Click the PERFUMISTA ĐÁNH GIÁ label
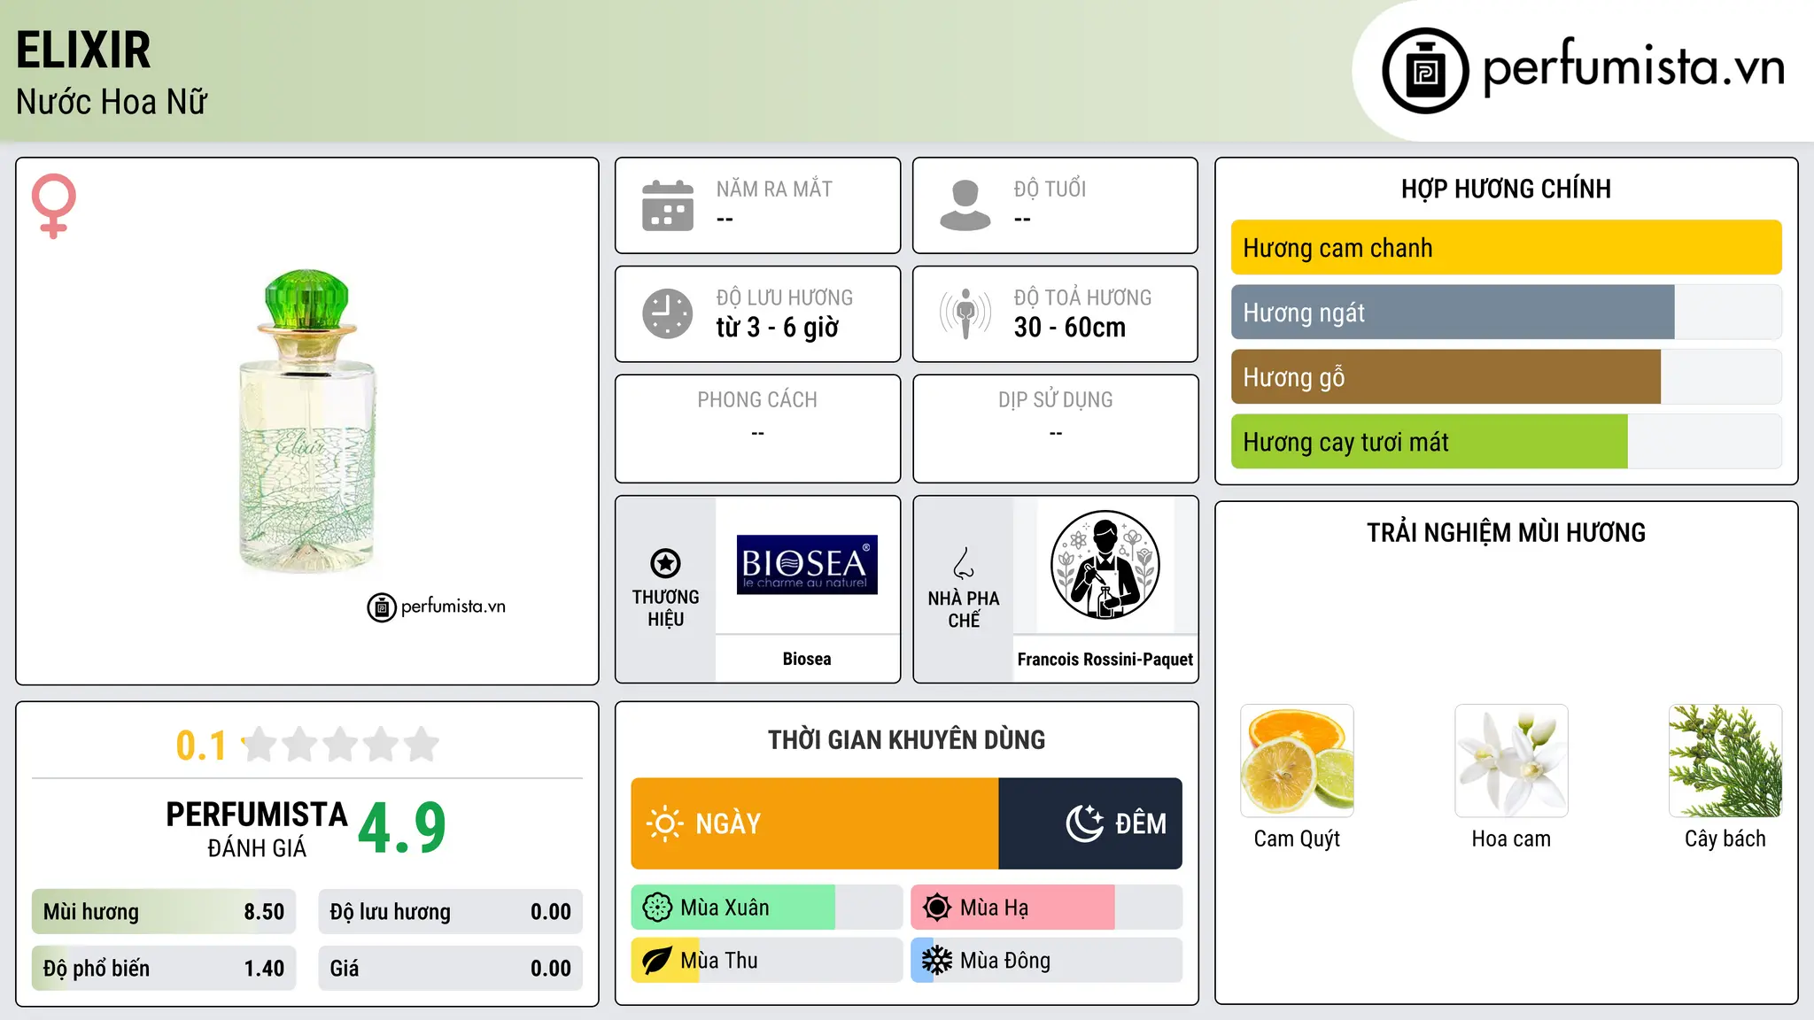The height and width of the screenshot is (1020, 1814). point(257,829)
